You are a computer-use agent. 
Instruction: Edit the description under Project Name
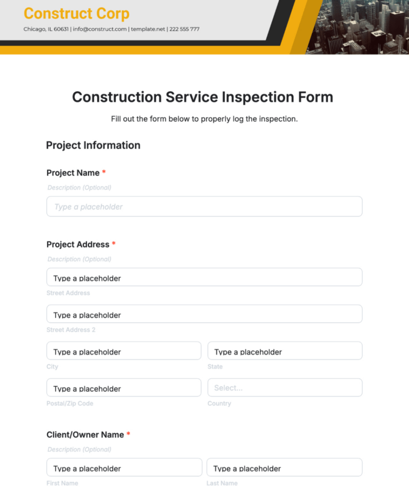(80, 188)
